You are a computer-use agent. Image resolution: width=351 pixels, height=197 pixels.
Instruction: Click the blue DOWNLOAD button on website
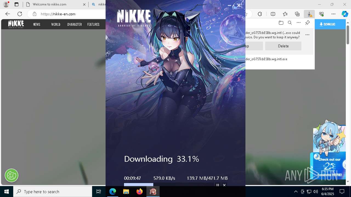(x=330, y=24)
